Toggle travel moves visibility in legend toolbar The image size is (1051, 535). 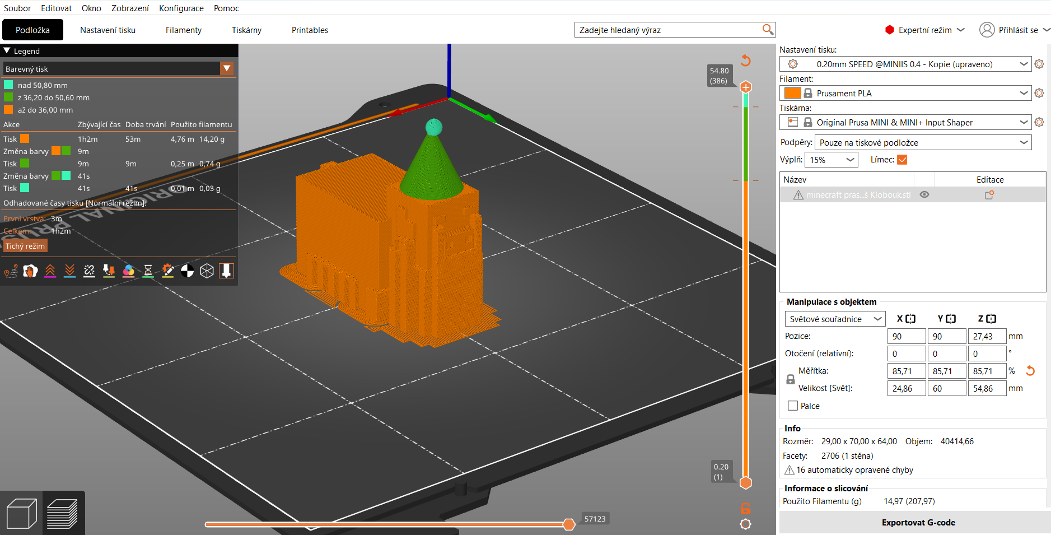click(11, 272)
